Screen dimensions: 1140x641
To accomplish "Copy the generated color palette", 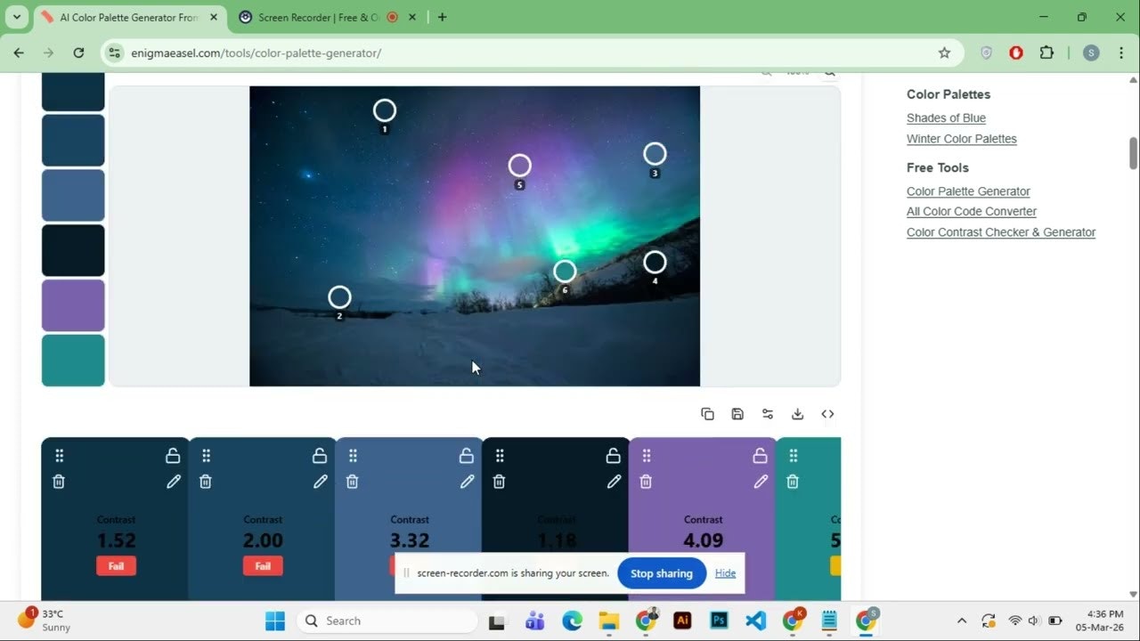I will tap(707, 413).
